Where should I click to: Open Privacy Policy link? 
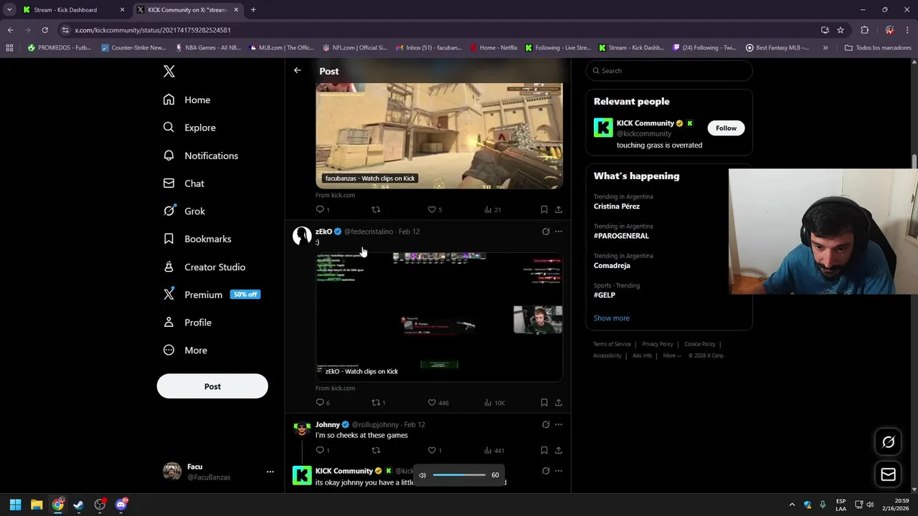click(x=658, y=344)
